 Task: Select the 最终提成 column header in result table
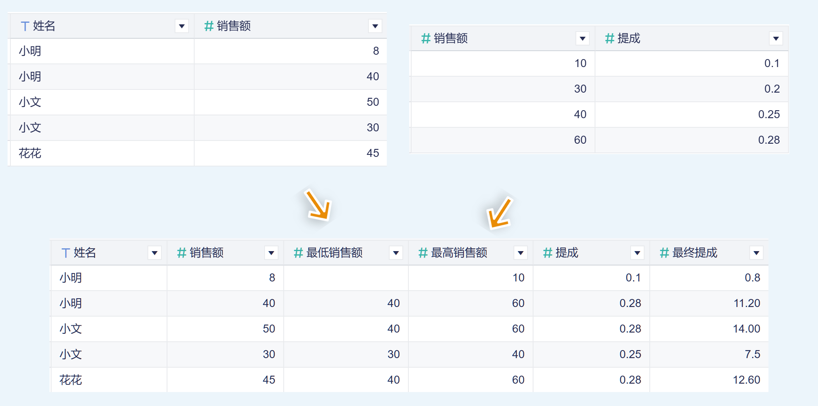[695, 253]
